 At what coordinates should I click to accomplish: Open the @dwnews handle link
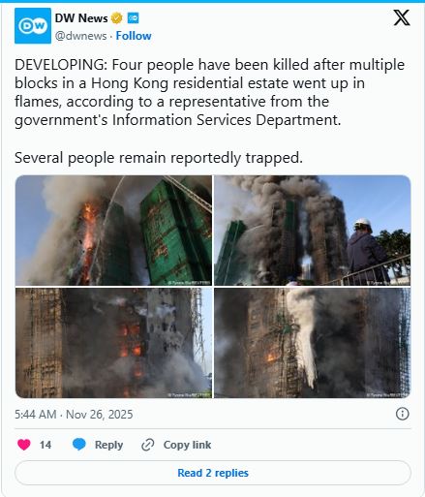pyautogui.click(x=80, y=36)
